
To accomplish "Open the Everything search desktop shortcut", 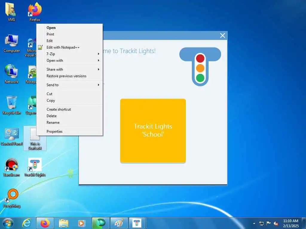I will (12, 198).
